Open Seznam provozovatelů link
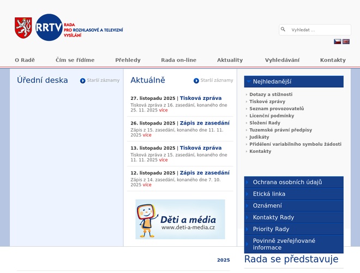Viewport: 360px width, 273px height. point(277,109)
